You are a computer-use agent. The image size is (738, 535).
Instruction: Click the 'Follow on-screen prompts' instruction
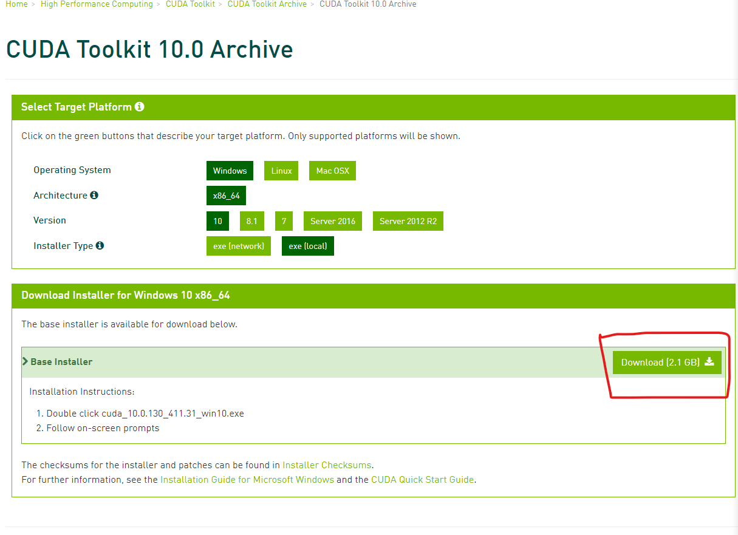point(103,428)
